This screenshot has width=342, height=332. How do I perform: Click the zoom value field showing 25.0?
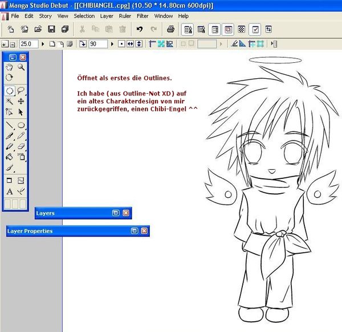click(x=29, y=44)
